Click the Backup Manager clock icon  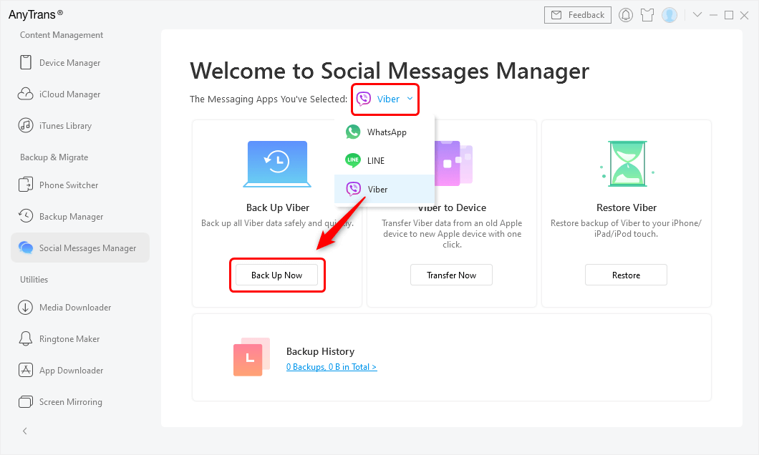coord(26,215)
